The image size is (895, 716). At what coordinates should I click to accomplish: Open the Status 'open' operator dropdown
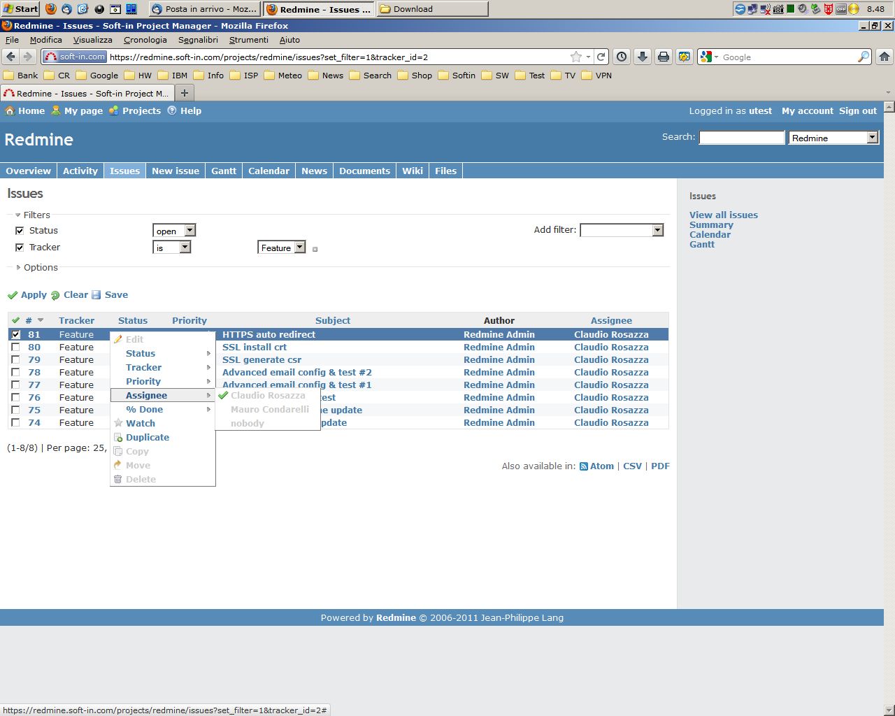coord(174,230)
